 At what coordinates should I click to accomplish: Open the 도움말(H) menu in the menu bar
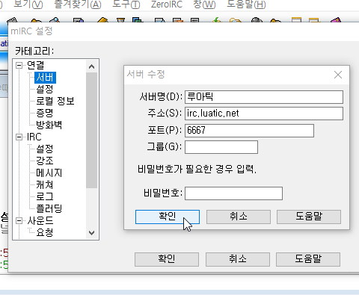246,4
